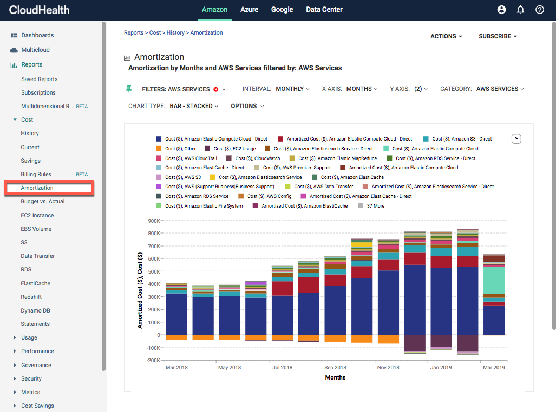Navigate to the History breadcrumb link
The image size is (556, 412).
[x=175, y=32]
